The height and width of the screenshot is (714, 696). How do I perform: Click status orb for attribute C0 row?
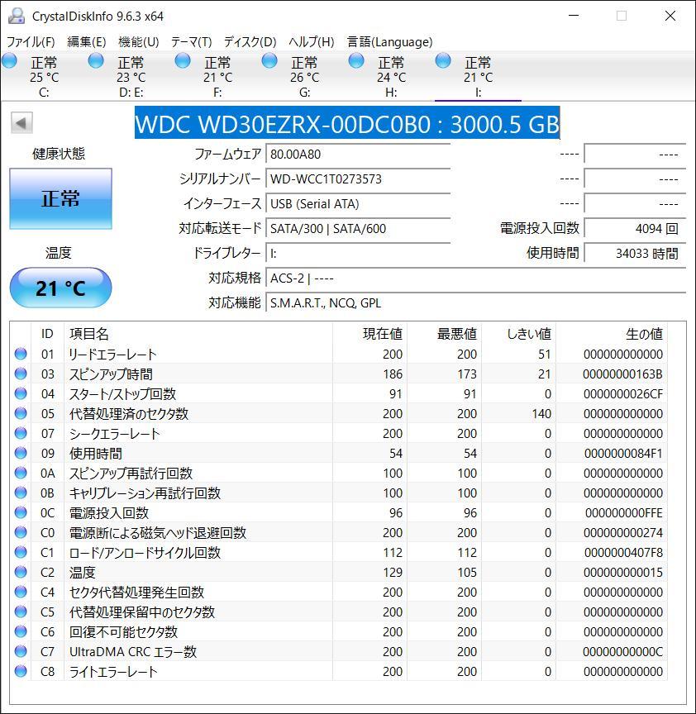pos(21,532)
